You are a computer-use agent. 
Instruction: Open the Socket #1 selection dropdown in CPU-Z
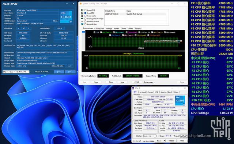150,136
